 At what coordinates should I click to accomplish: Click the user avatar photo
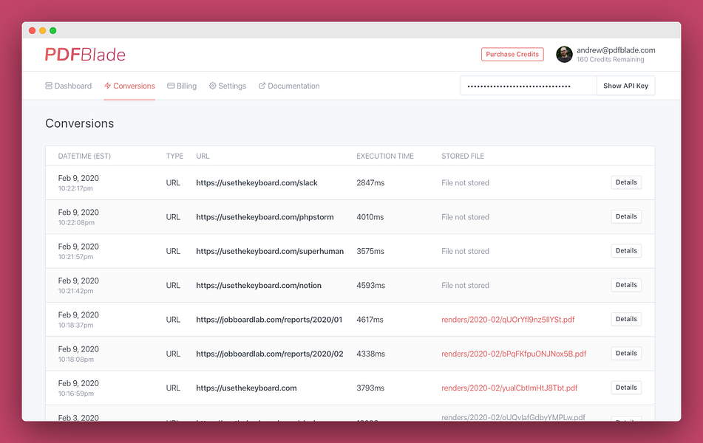coord(565,54)
